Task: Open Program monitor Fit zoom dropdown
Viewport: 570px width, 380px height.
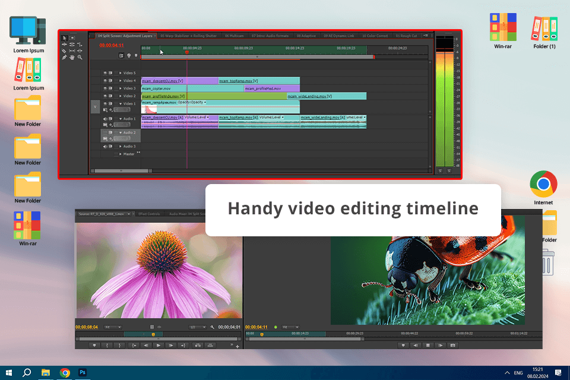Action: point(290,327)
